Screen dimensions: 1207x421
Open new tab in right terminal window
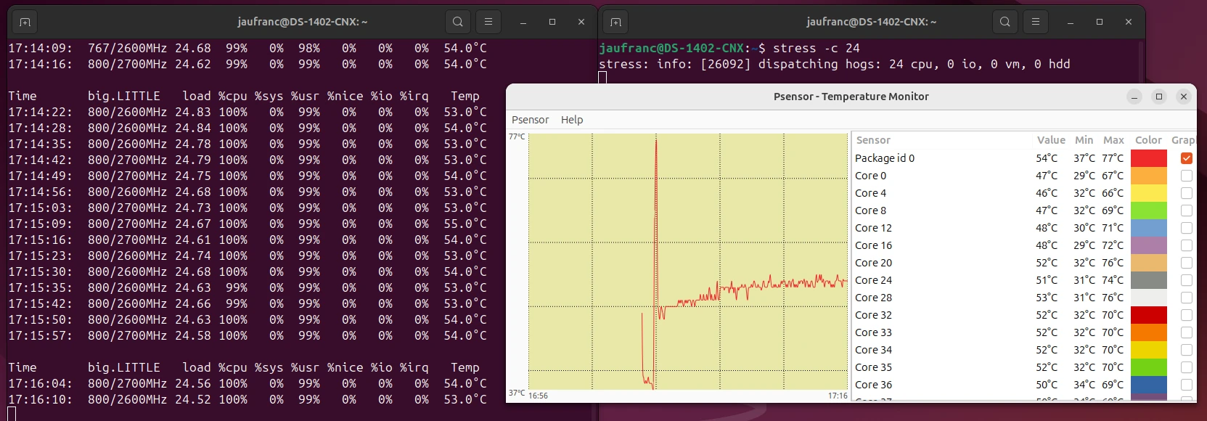pyautogui.click(x=615, y=22)
